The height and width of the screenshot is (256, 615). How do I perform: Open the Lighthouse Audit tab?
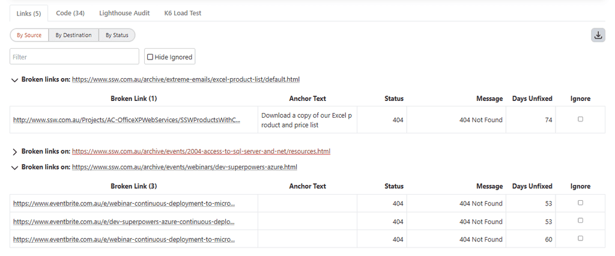125,13
